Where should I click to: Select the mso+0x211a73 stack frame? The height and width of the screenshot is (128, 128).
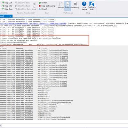click(x=44, y=88)
